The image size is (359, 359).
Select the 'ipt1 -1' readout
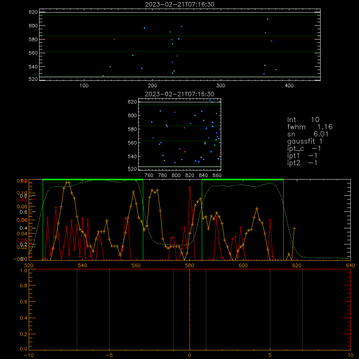click(302, 156)
